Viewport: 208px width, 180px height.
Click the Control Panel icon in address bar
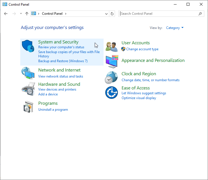(34, 13)
